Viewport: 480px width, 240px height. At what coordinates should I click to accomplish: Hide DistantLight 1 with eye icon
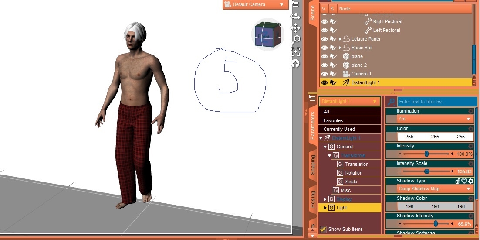pyautogui.click(x=324, y=82)
